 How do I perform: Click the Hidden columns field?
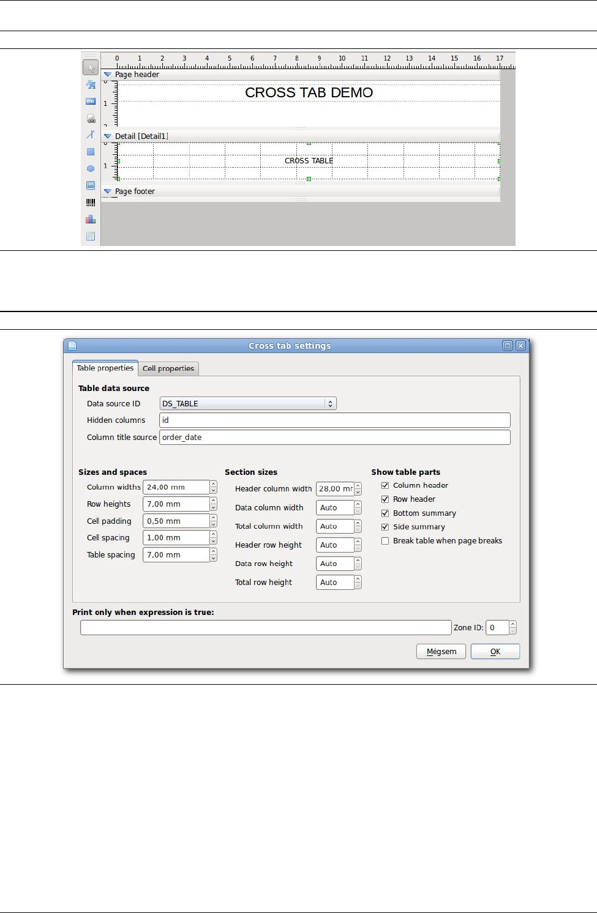click(x=335, y=420)
